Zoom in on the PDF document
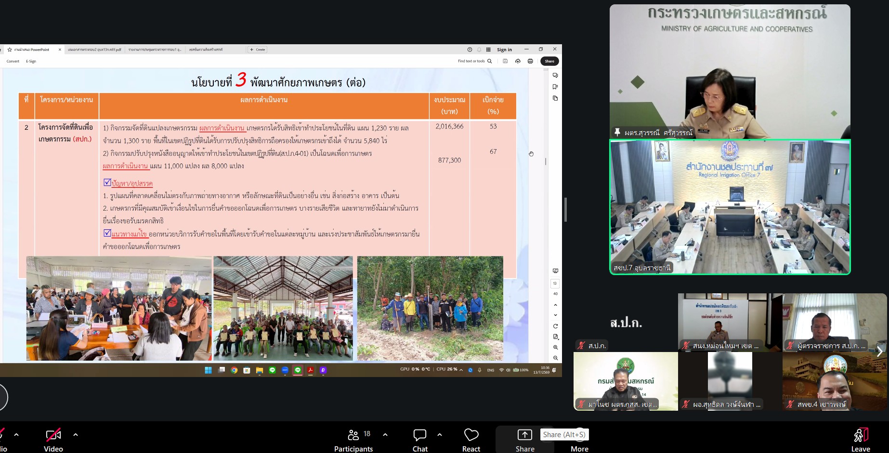Image resolution: width=889 pixels, height=453 pixels. tap(555, 347)
